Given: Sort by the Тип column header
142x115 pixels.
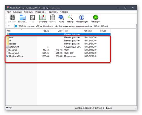Looking at the screenshot, I should point(73,31).
